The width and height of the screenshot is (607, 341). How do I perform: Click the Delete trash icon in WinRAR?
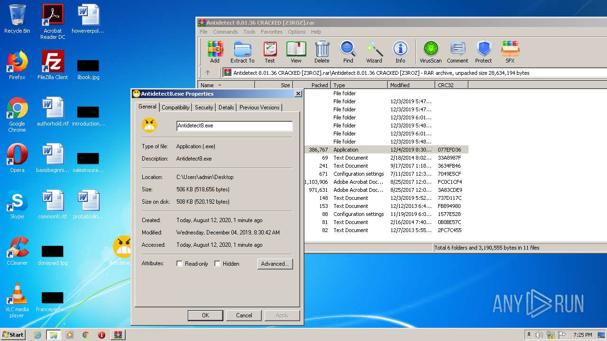322,52
